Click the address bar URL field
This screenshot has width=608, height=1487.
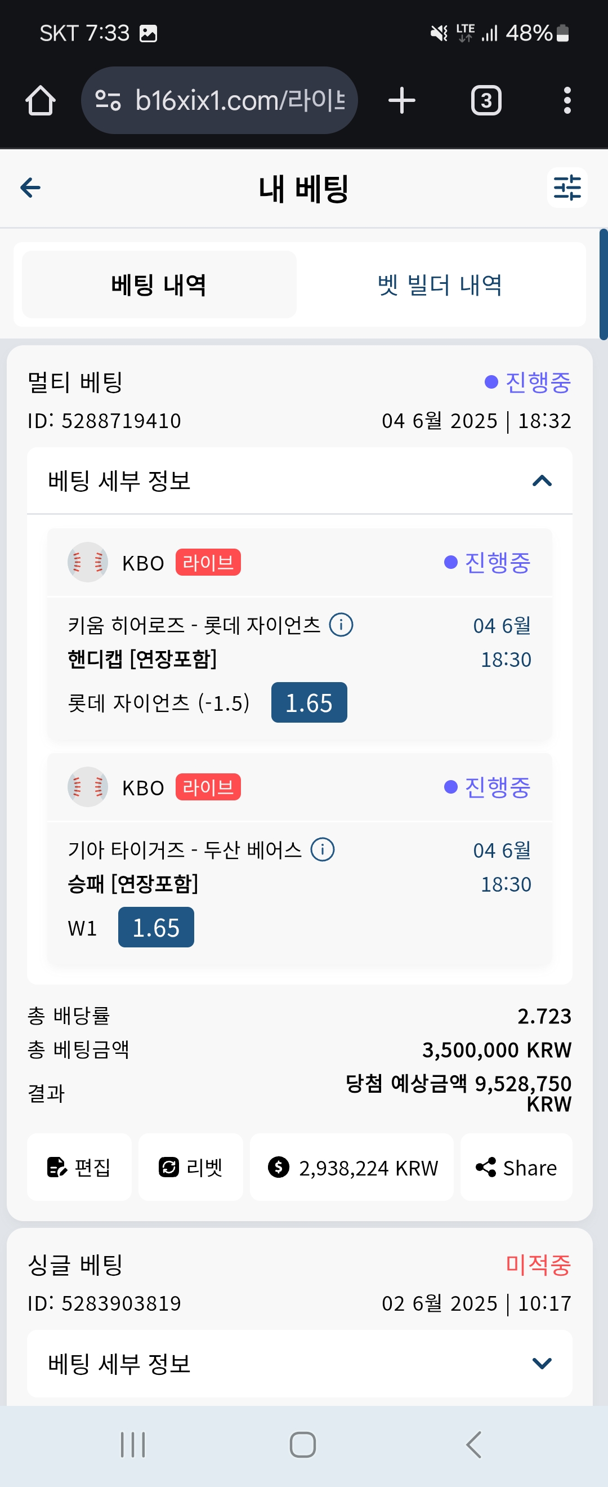(239, 100)
